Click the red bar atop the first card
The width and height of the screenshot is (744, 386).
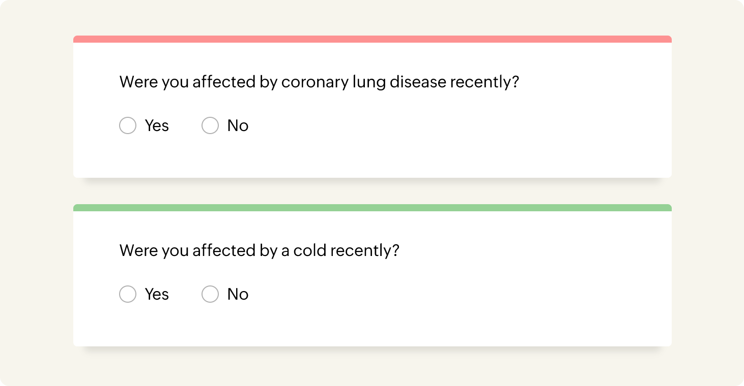(372, 39)
